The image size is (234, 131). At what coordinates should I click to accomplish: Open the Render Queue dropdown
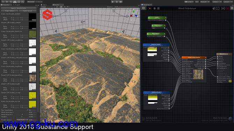pyautogui.click(x=22, y=120)
